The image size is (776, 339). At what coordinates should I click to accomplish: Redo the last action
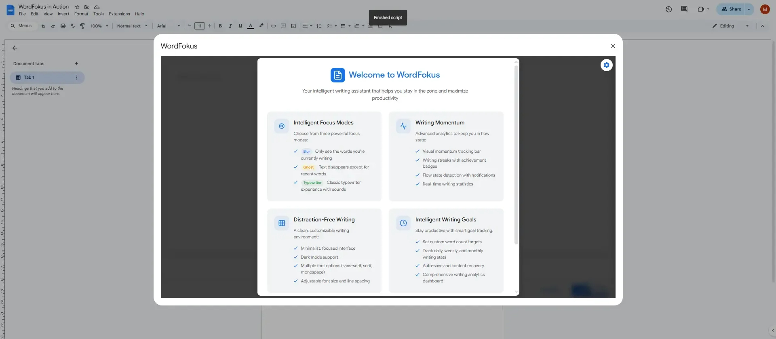point(53,26)
